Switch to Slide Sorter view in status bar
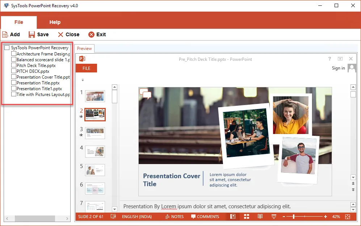361x226 pixels. (247, 217)
